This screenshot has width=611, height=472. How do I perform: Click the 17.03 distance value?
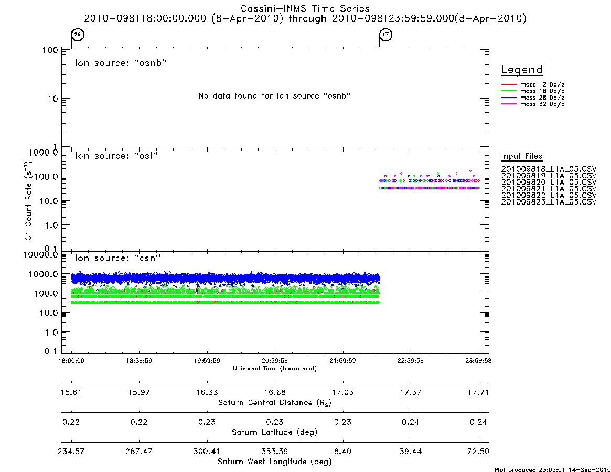[342, 392]
